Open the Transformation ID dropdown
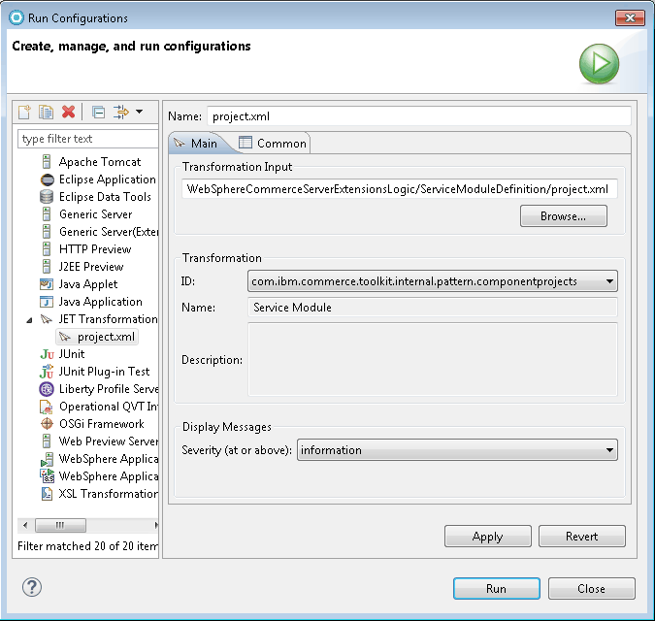Screen dimensions: 655x621 click(433, 281)
